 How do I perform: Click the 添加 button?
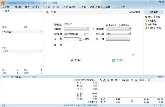tap(118, 60)
